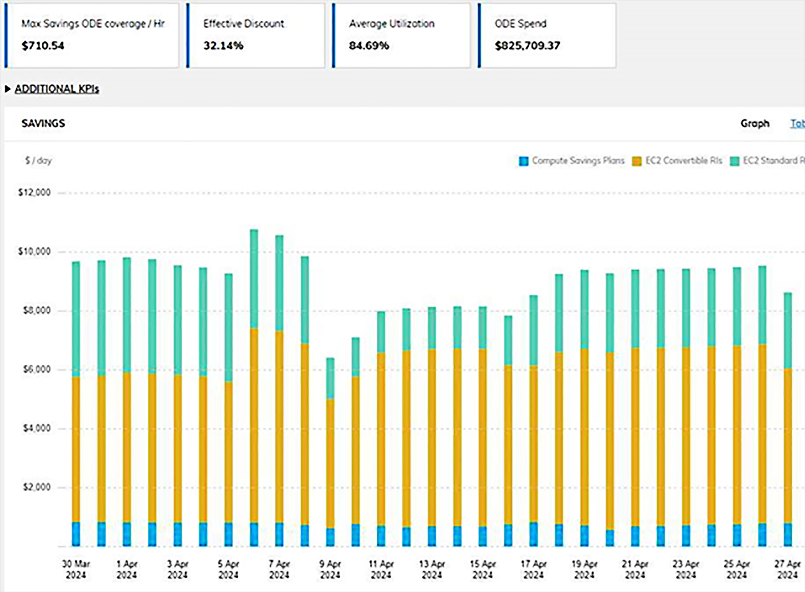This screenshot has height=592, width=805.
Task: Click the blue segment of the 30 Mar bar
Action: pos(76,534)
